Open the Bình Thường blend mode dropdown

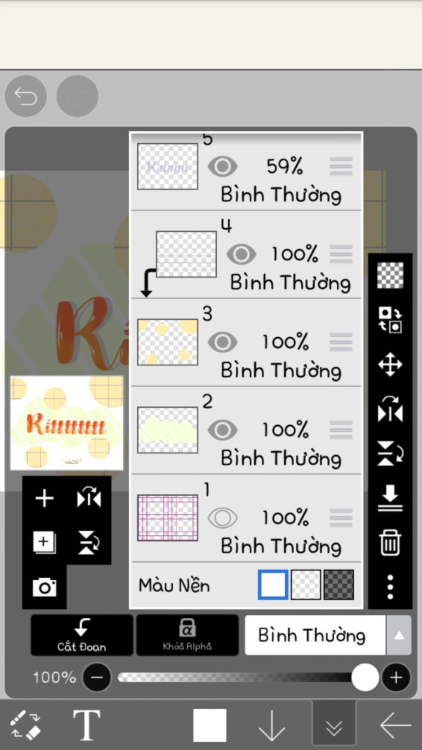[x=315, y=635]
